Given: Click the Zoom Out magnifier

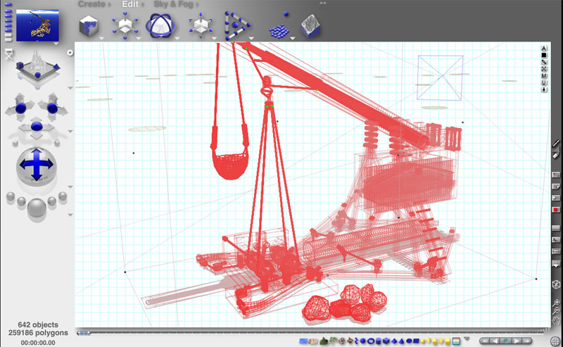Looking at the screenshot, I should (x=556, y=310).
